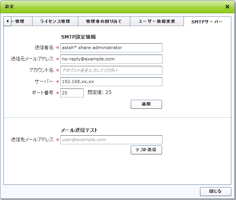Select the SMTPサーバー tab
The width and height of the screenshot is (236, 200).
[207, 22]
